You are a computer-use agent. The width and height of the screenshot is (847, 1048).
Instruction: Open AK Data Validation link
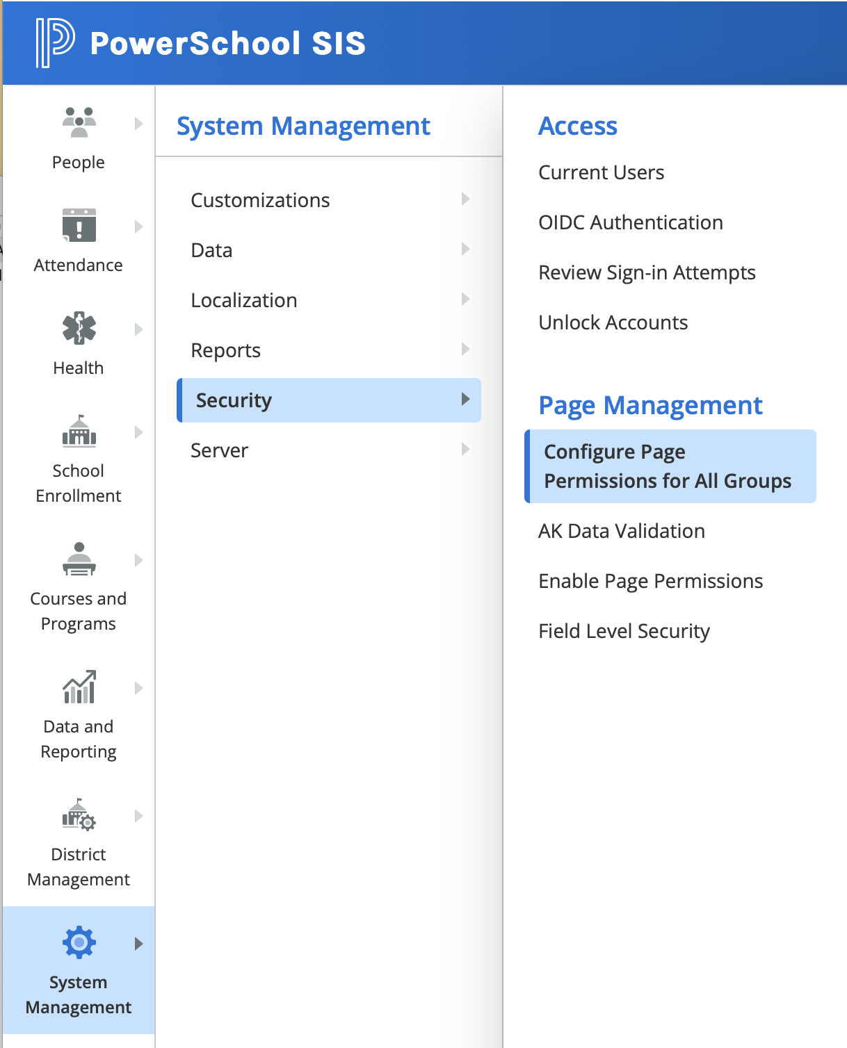(622, 531)
